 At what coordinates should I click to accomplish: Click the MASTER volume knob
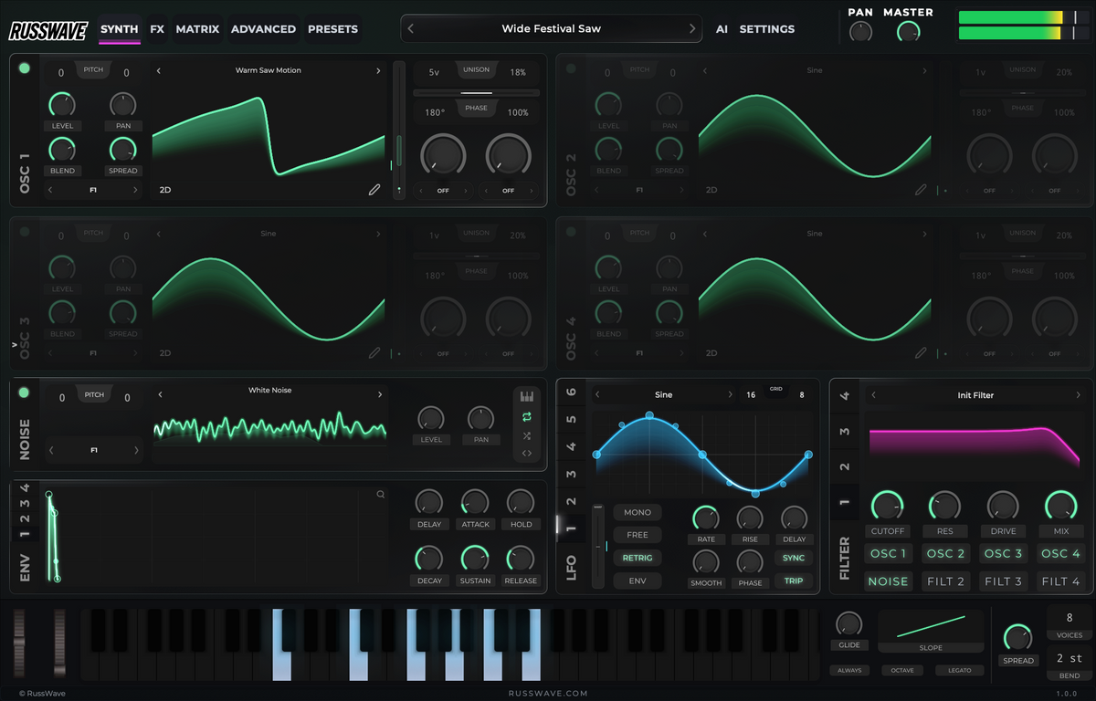[908, 32]
